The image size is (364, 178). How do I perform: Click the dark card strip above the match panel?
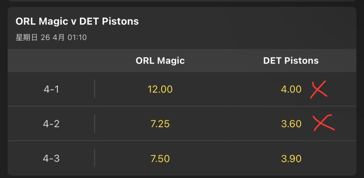182,1
